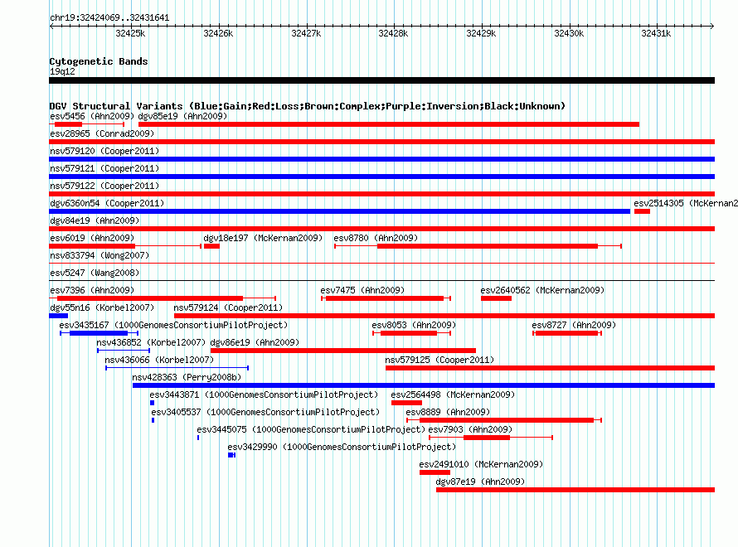
Task: Click the esv2491010 short red loss bar
Action: pos(435,472)
